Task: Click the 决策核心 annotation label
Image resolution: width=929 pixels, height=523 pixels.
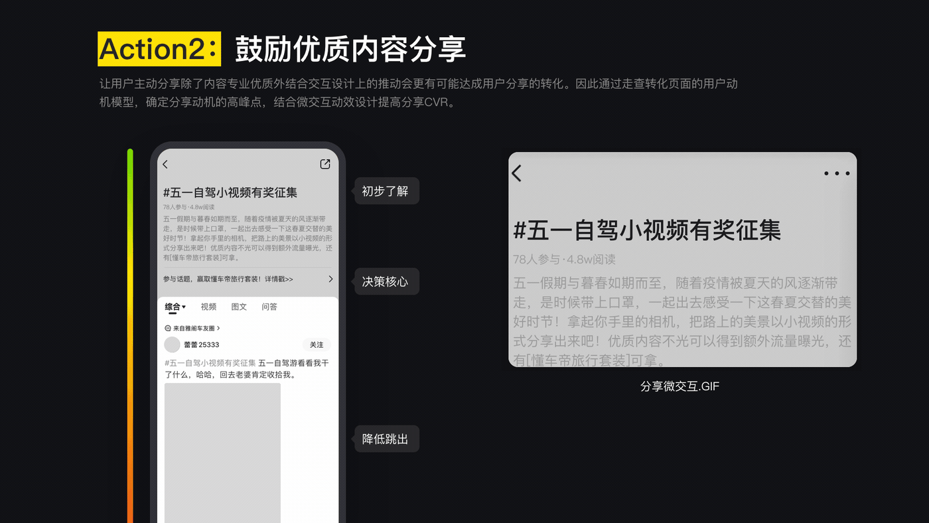Action: 386,281
